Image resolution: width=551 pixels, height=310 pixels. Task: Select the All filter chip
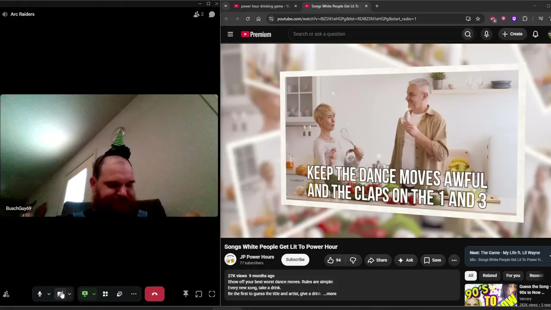(471, 276)
